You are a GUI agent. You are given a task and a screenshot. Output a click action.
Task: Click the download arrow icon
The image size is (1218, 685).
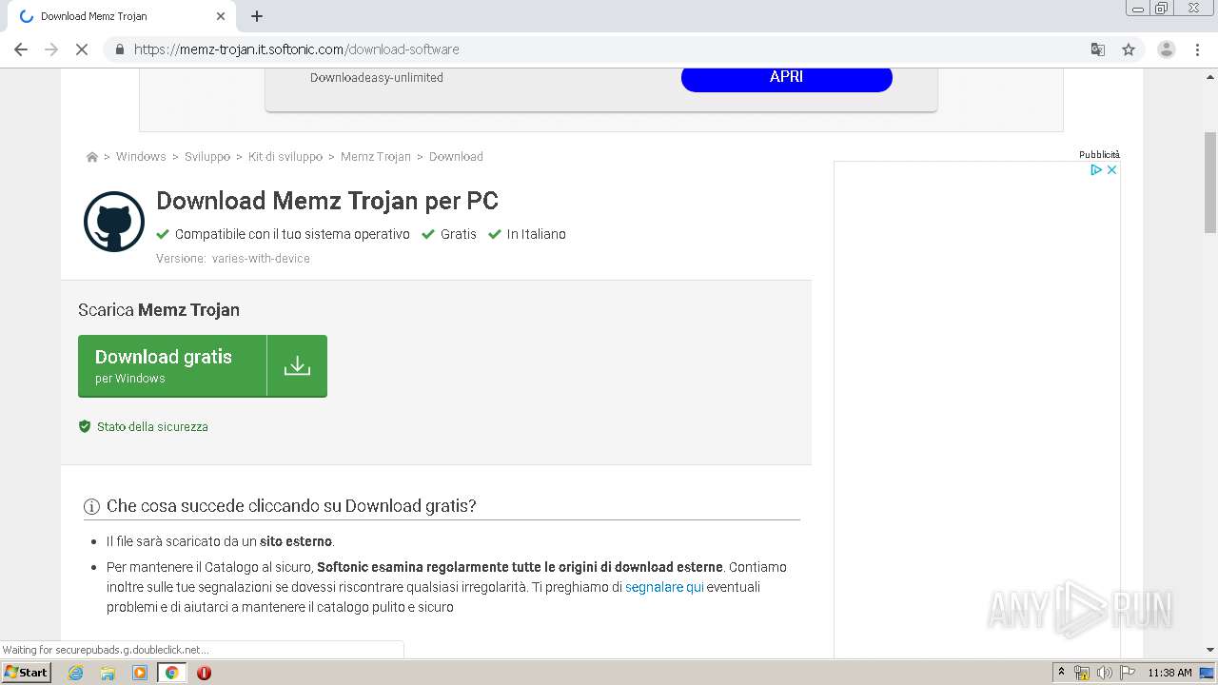[x=297, y=365]
